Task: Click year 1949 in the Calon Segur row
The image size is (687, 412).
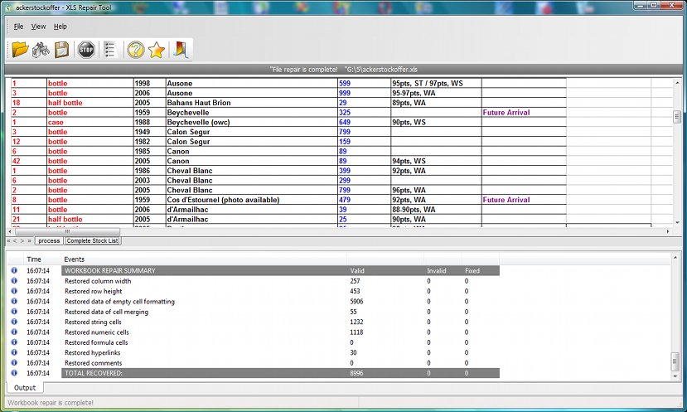Action: [149, 132]
